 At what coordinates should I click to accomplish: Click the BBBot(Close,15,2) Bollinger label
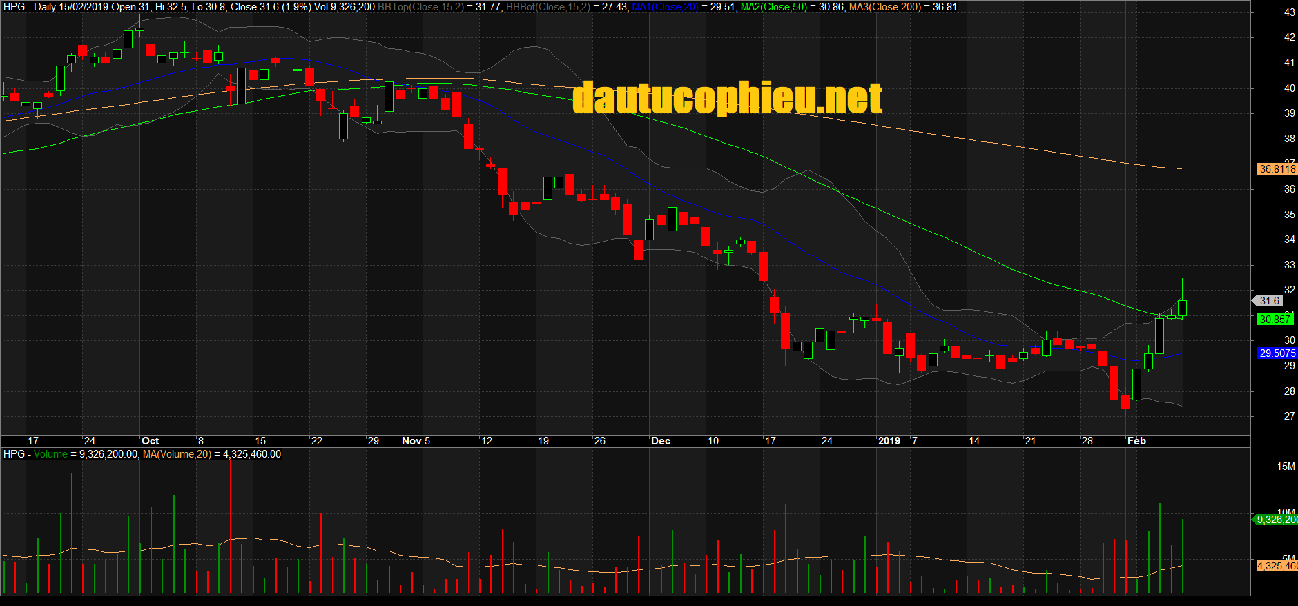548,7
